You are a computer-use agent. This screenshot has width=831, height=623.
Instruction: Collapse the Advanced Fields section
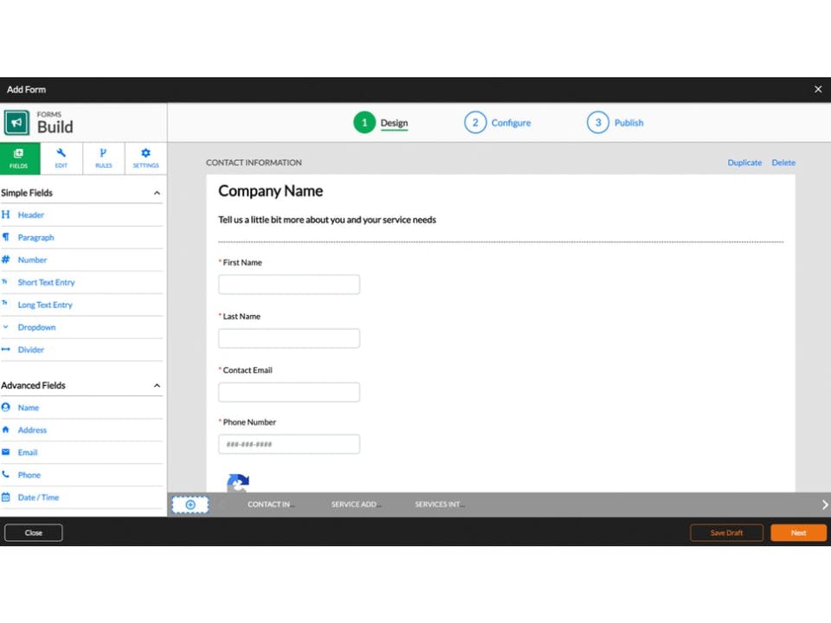(157, 385)
